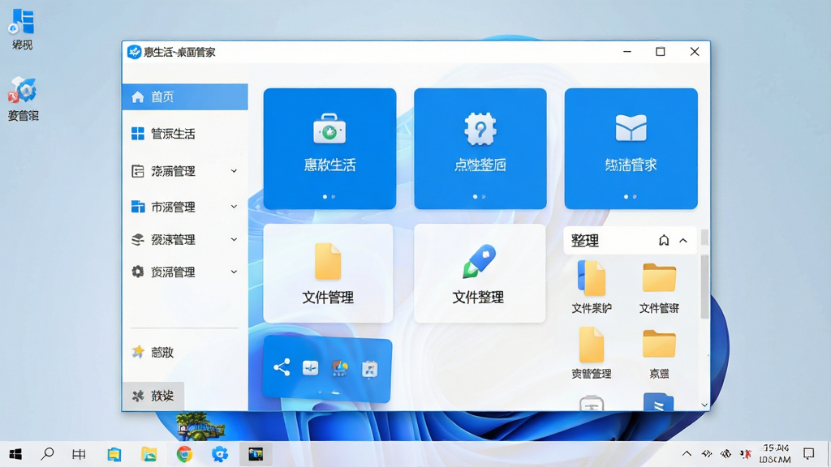Click the clock in system tray
Image resolution: width=831 pixels, height=467 pixels.
point(775,454)
